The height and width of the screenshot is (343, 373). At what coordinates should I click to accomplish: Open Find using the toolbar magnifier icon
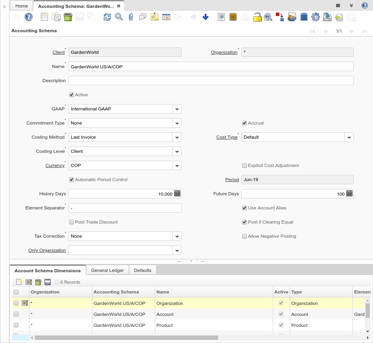[x=119, y=17]
